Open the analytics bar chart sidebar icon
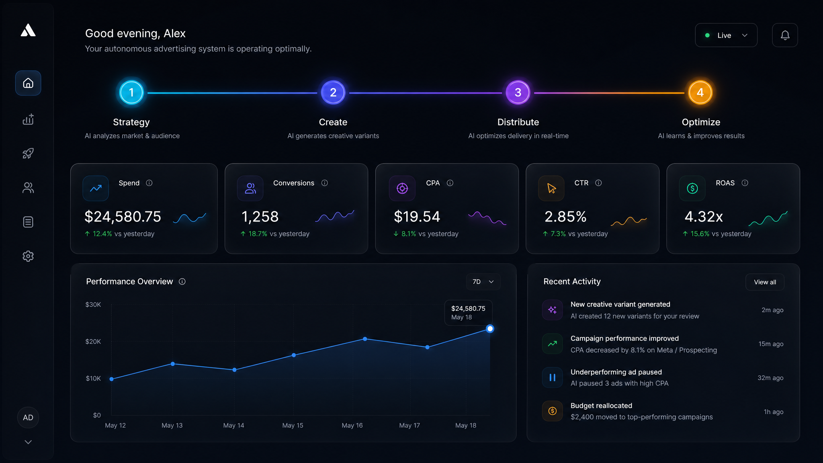 (x=28, y=119)
